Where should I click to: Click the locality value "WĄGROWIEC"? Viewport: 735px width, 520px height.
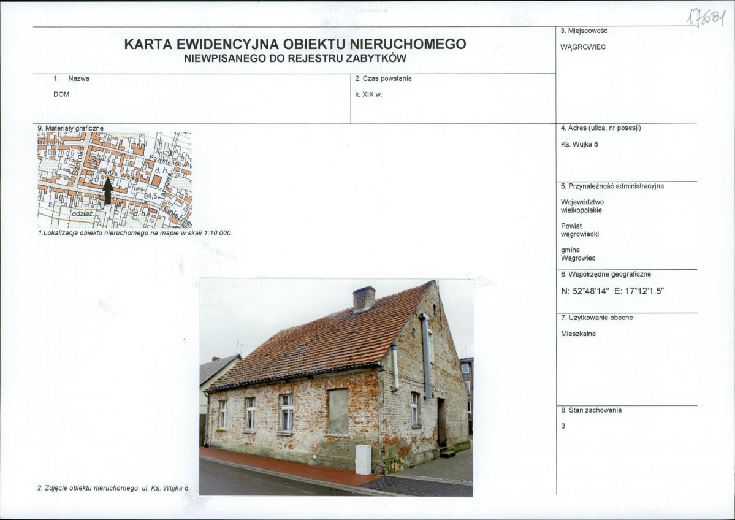click(x=583, y=47)
